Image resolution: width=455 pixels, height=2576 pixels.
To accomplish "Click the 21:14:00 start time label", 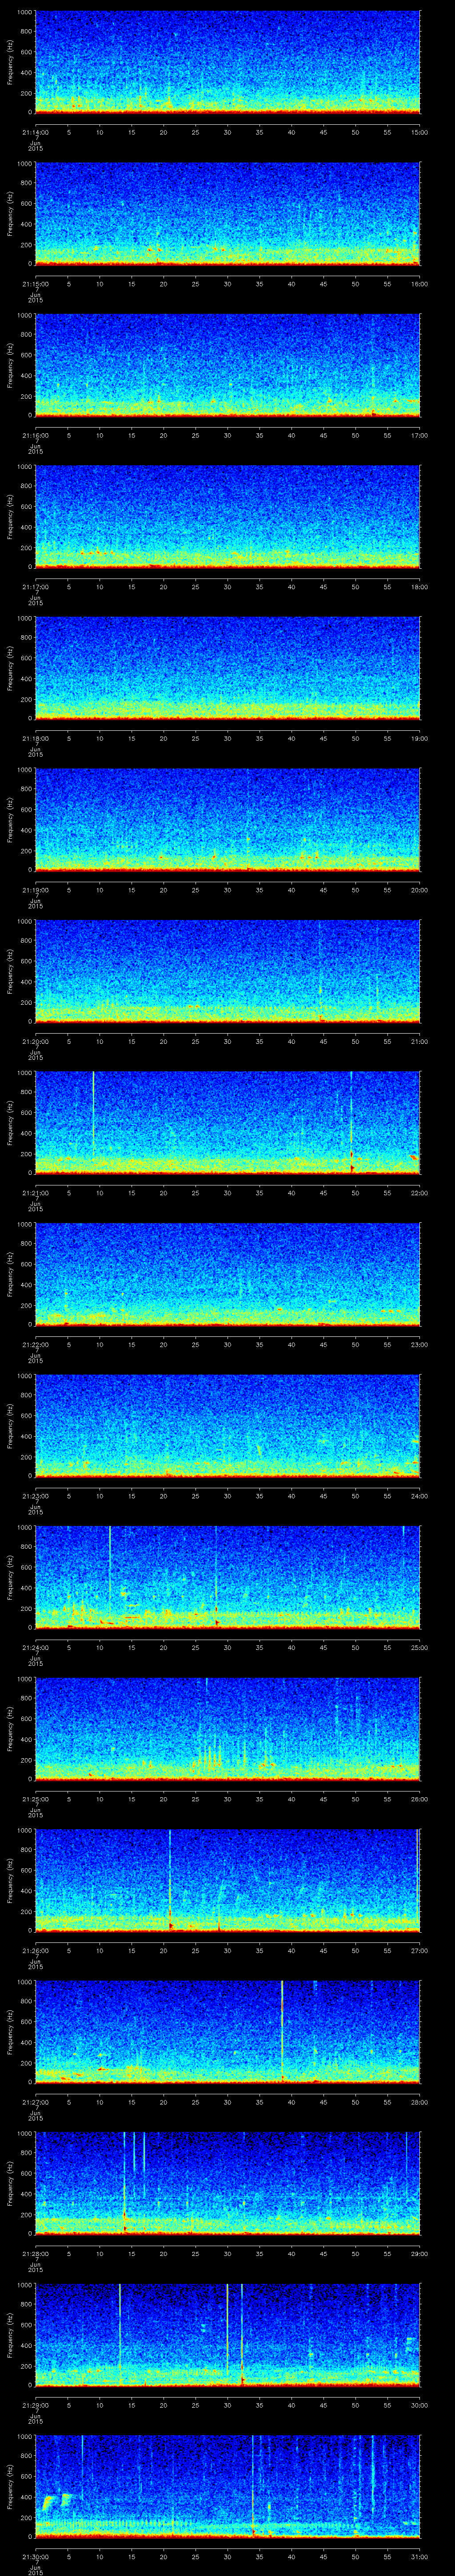I will (35, 132).
